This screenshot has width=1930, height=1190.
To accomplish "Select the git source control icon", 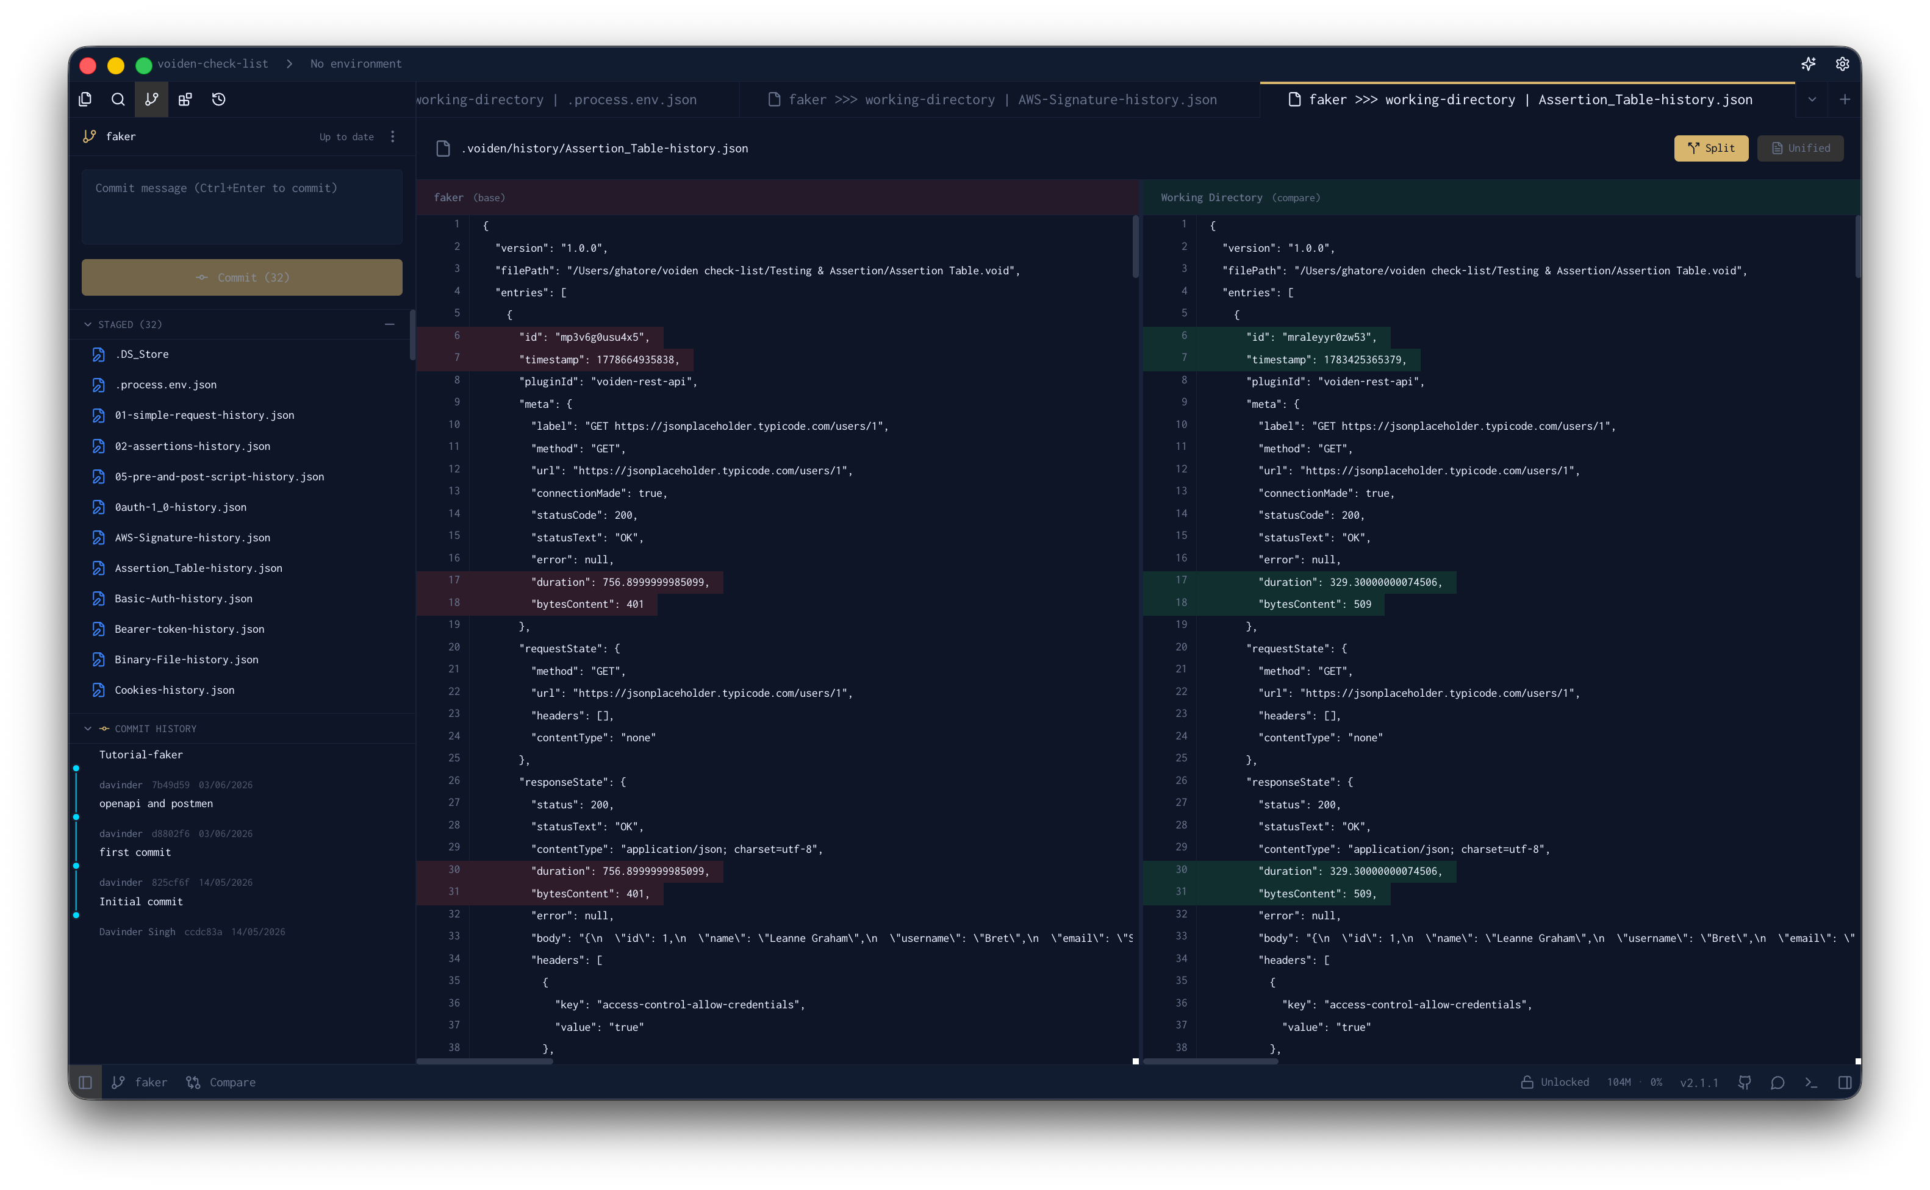I will pos(151,99).
